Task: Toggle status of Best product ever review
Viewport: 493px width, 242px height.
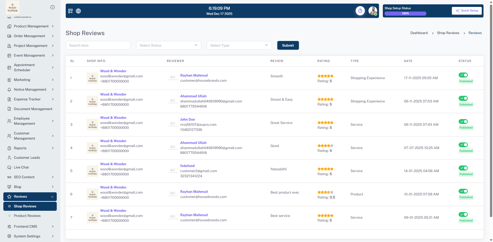Action: (x=463, y=191)
